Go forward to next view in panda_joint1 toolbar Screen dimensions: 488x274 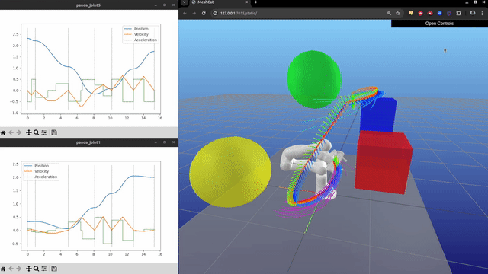pyautogui.click(x=18, y=269)
